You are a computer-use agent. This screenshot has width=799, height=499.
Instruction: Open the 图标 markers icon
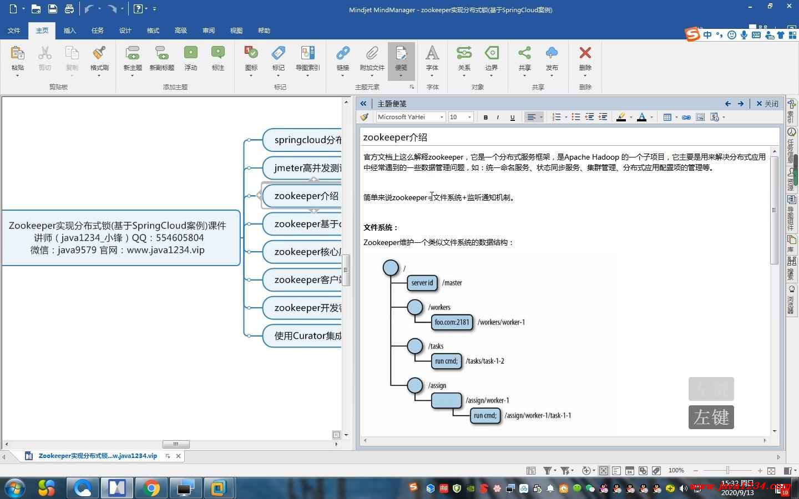point(251,53)
